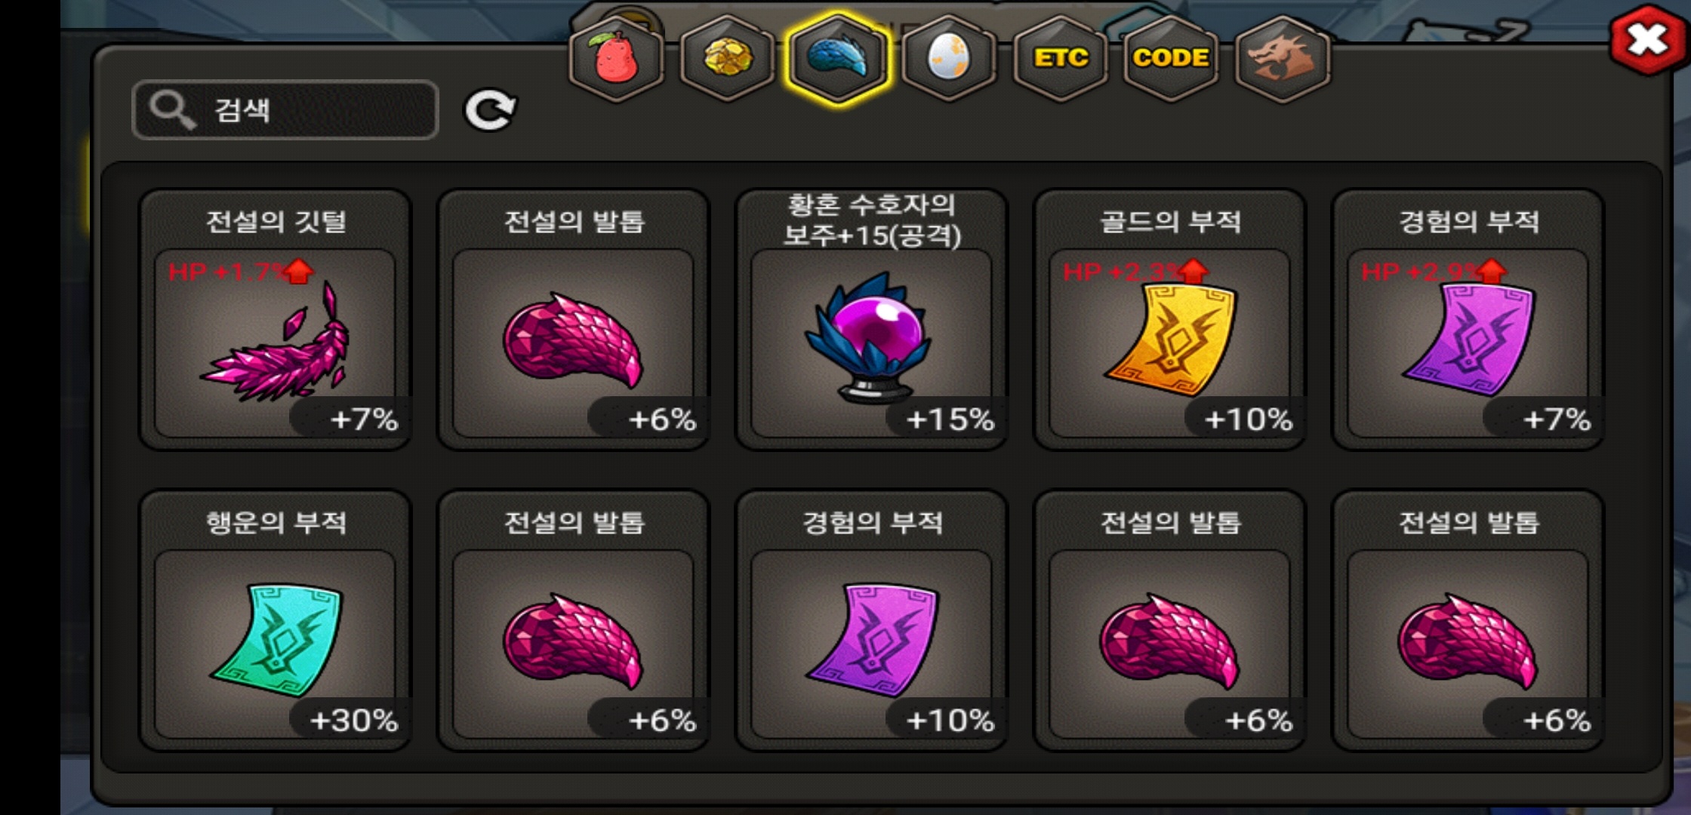The width and height of the screenshot is (1691, 815).
Task: Open the dragon head category tab
Action: pyautogui.click(x=1282, y=59)
